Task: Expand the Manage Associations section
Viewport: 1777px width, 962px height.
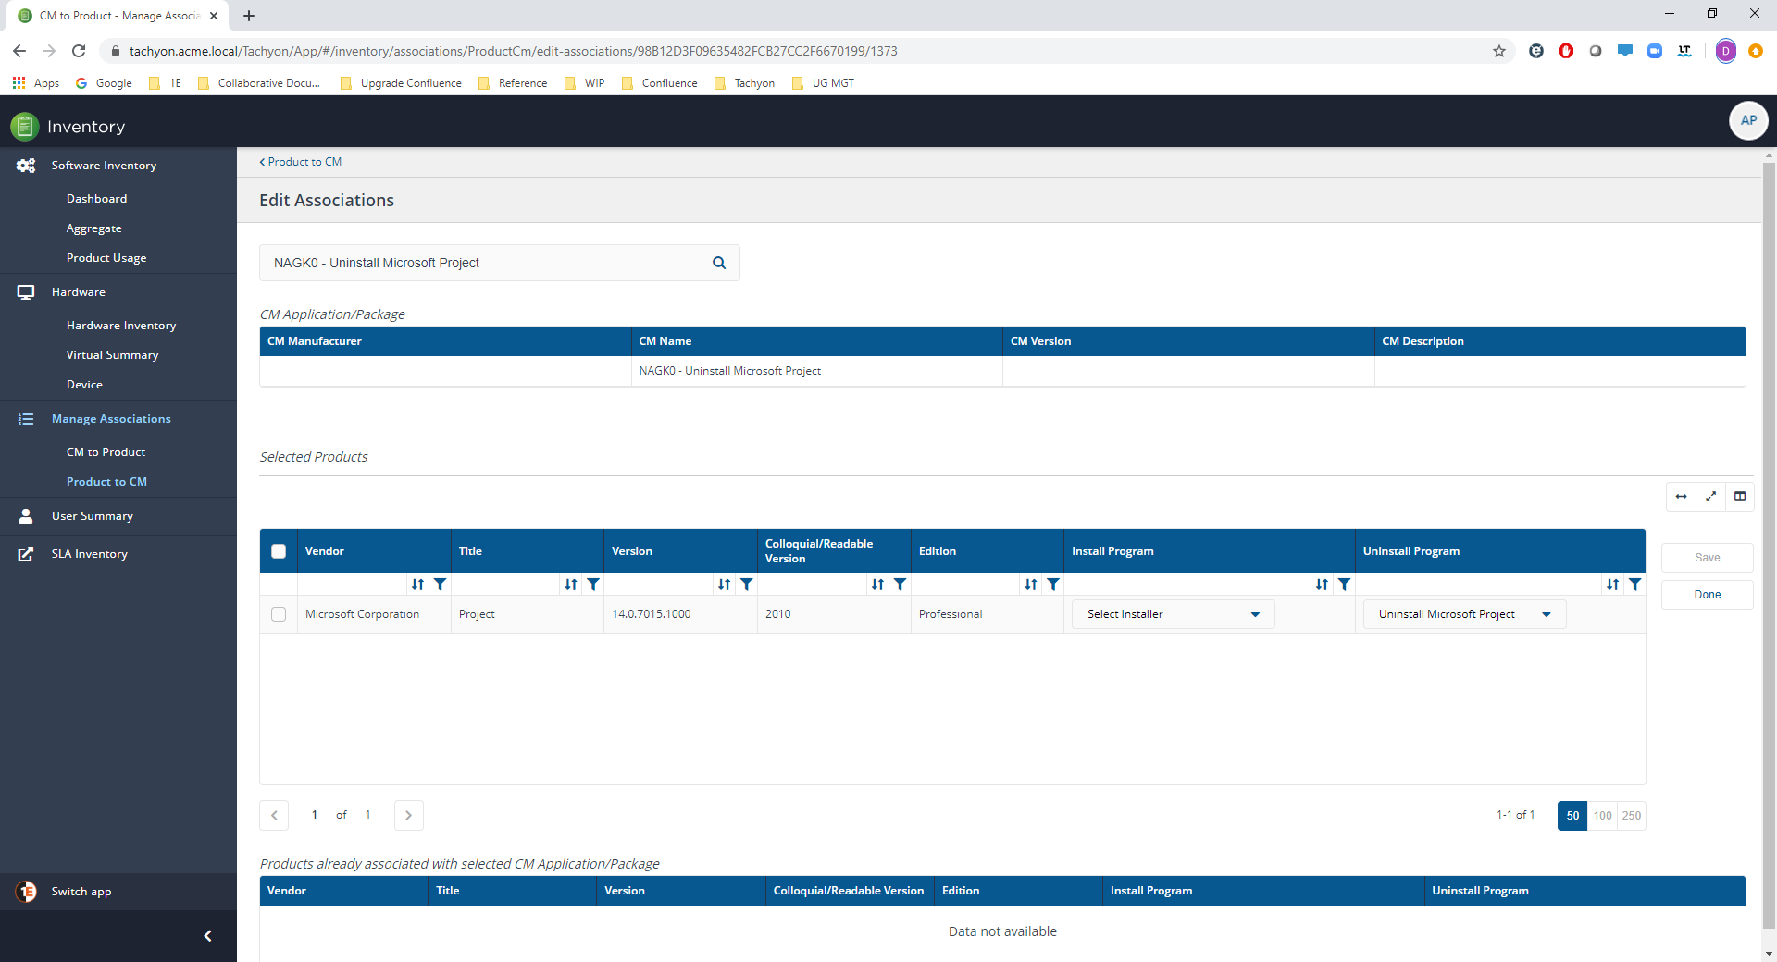Action: click(x=111, y=419)
